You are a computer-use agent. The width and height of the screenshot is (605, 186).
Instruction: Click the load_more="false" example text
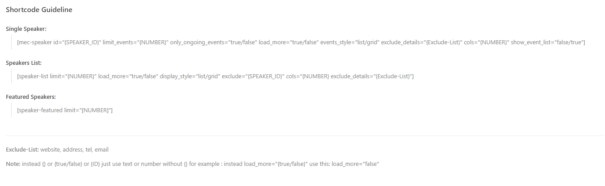click(355, 164)
